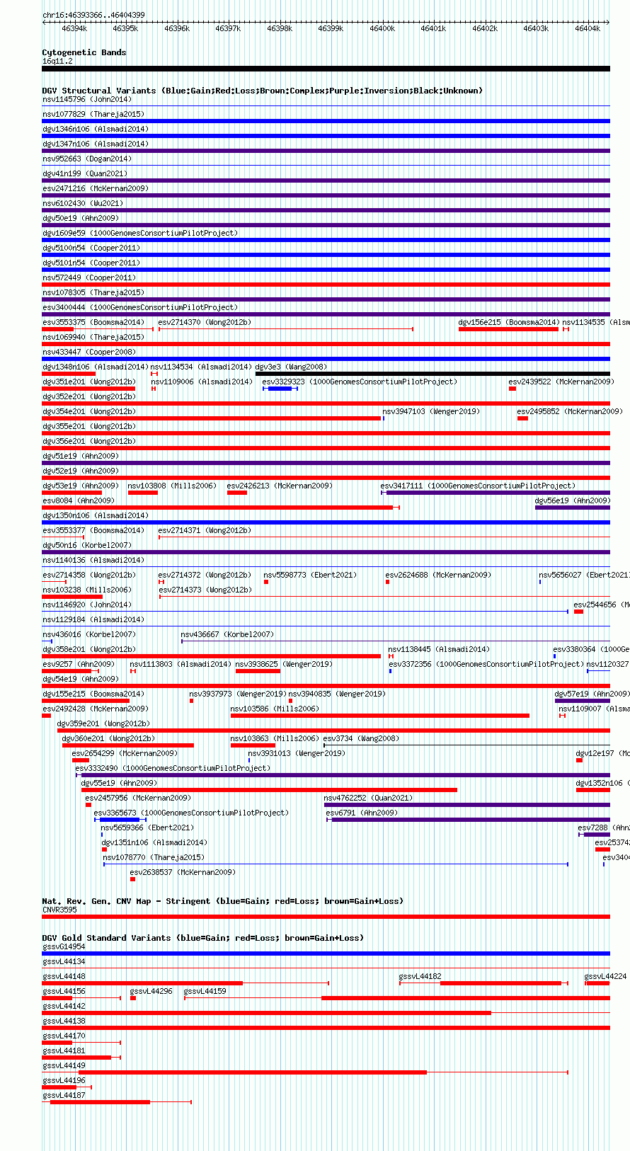
Task: Click the DGV Gold Standard Variants track title
Action: (x=203, y=938)
